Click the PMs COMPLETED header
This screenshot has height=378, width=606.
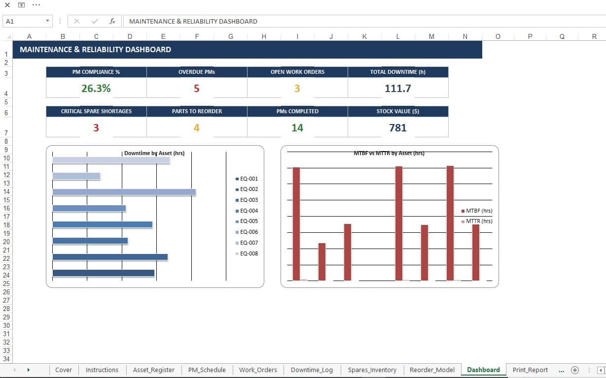tap(297, 111)
